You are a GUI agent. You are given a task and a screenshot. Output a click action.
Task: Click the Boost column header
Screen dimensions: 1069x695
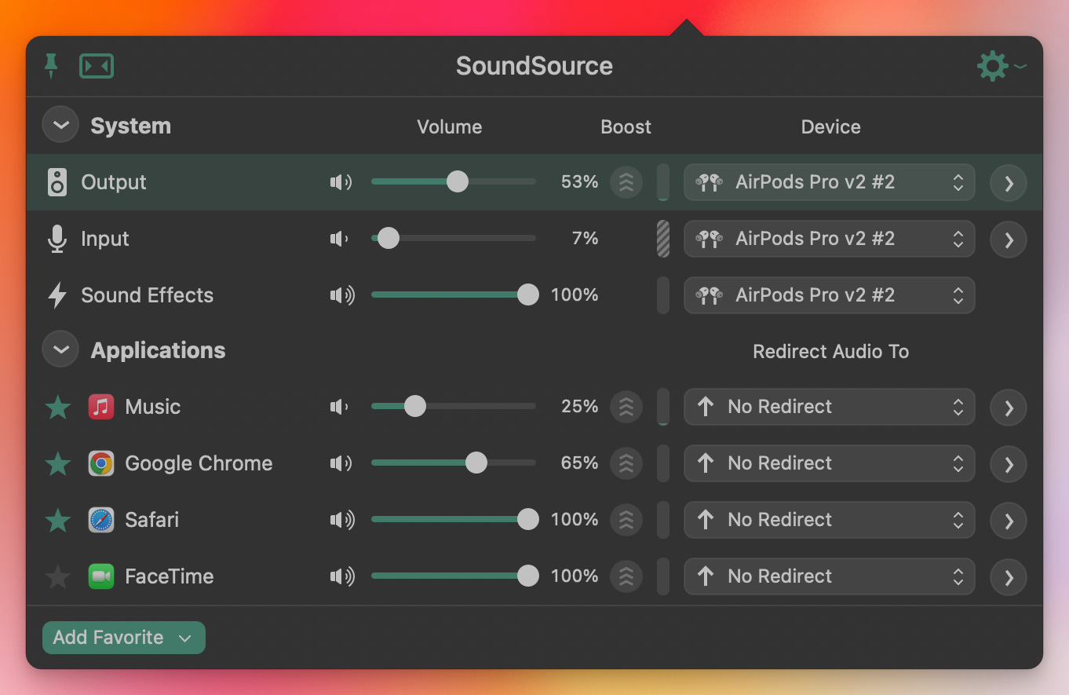point(626,127)
